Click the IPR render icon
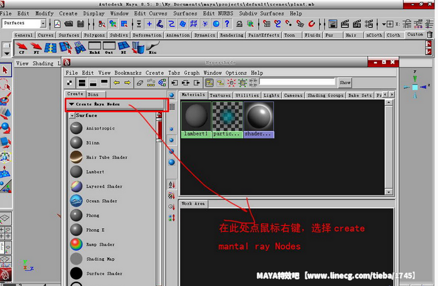Screen dimensions: 438x286 coord(357,24)
